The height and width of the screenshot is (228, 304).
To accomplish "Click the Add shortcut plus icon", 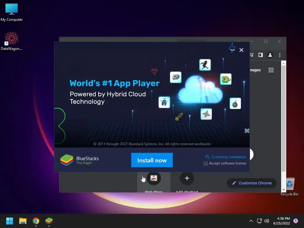I will [x=187, y=178].
